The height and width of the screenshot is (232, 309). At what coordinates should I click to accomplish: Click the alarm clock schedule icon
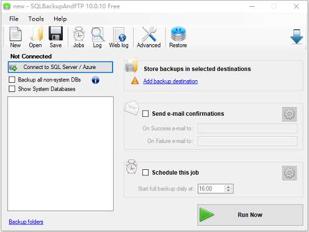pos(131,167)
